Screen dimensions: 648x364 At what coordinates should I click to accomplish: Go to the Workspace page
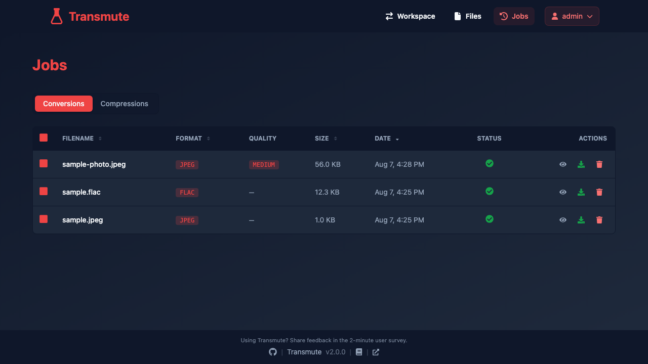coord(410,16)
